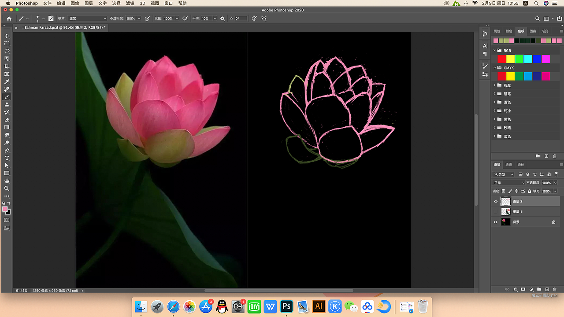Switch to the 通道 tab
The height and width of the screenshot is (317, 564).
[509, 164]
